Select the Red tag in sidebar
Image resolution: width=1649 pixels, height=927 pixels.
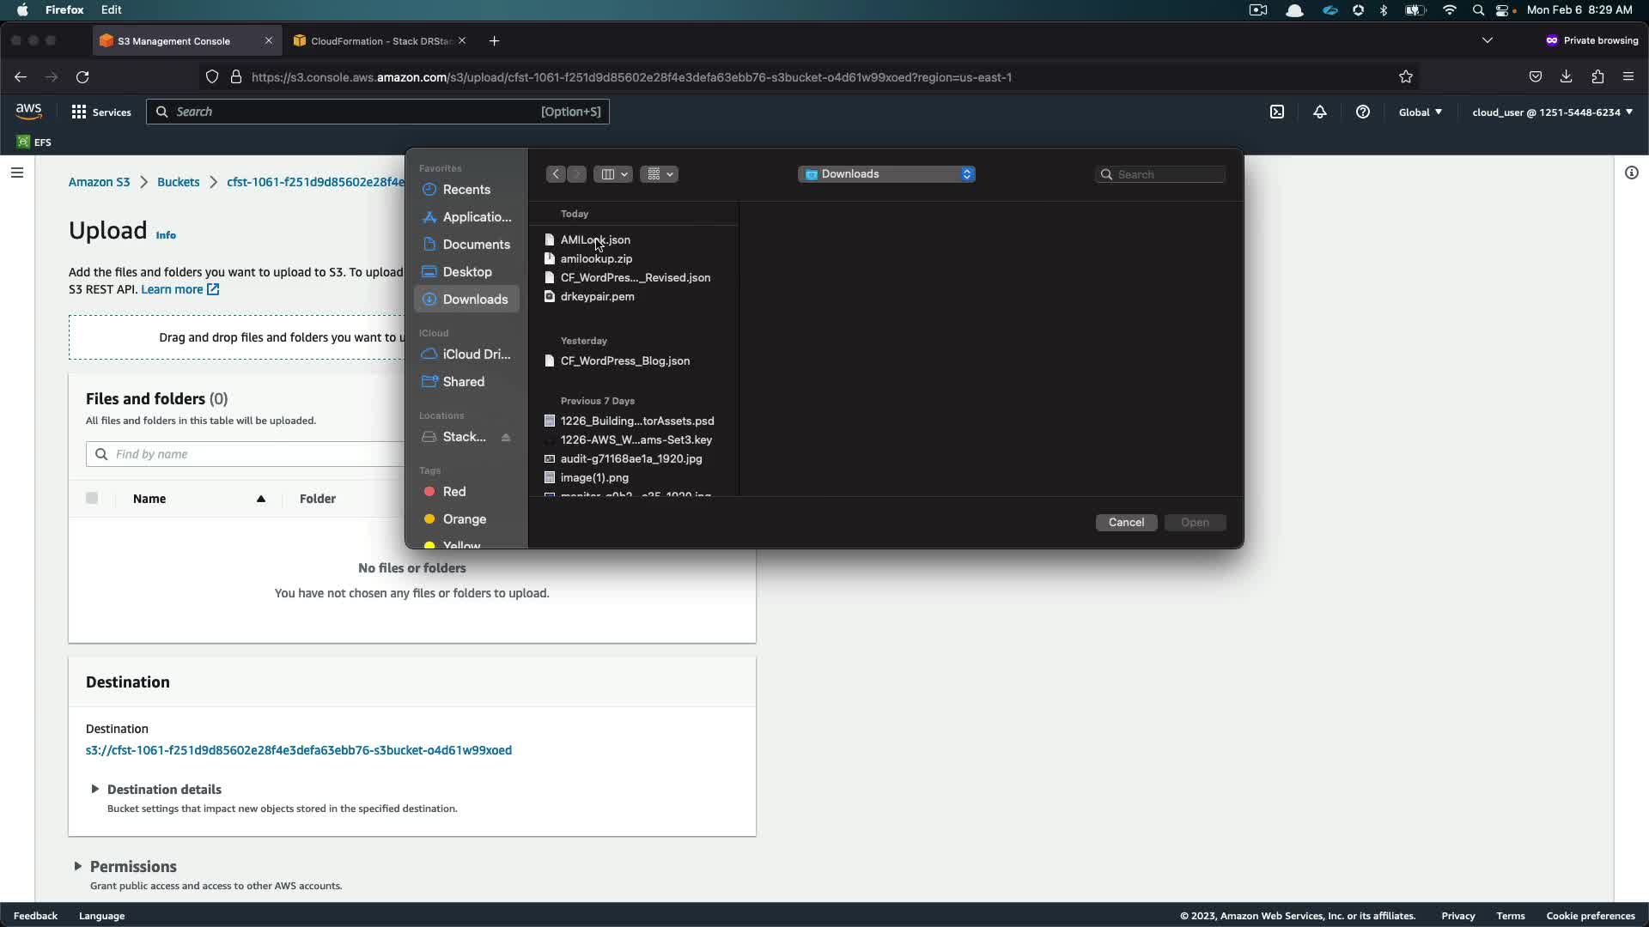click(x=453, y=492)
